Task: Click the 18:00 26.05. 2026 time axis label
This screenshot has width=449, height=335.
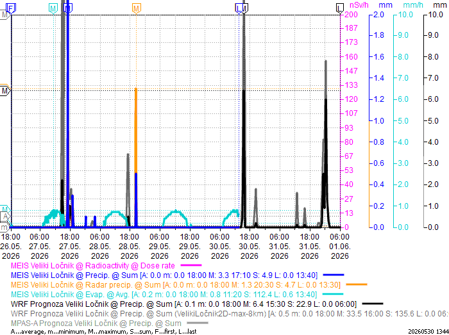Action: pos(10,247)
